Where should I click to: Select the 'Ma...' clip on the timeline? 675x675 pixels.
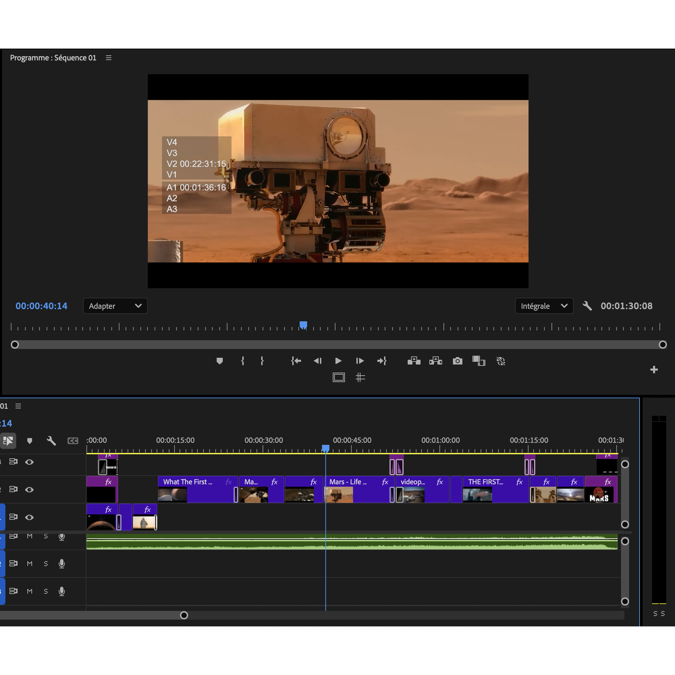(261, 489)
